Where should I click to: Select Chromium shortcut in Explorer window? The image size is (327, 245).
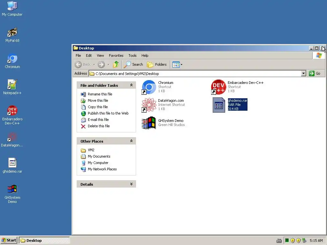click(x=158, y=87)
